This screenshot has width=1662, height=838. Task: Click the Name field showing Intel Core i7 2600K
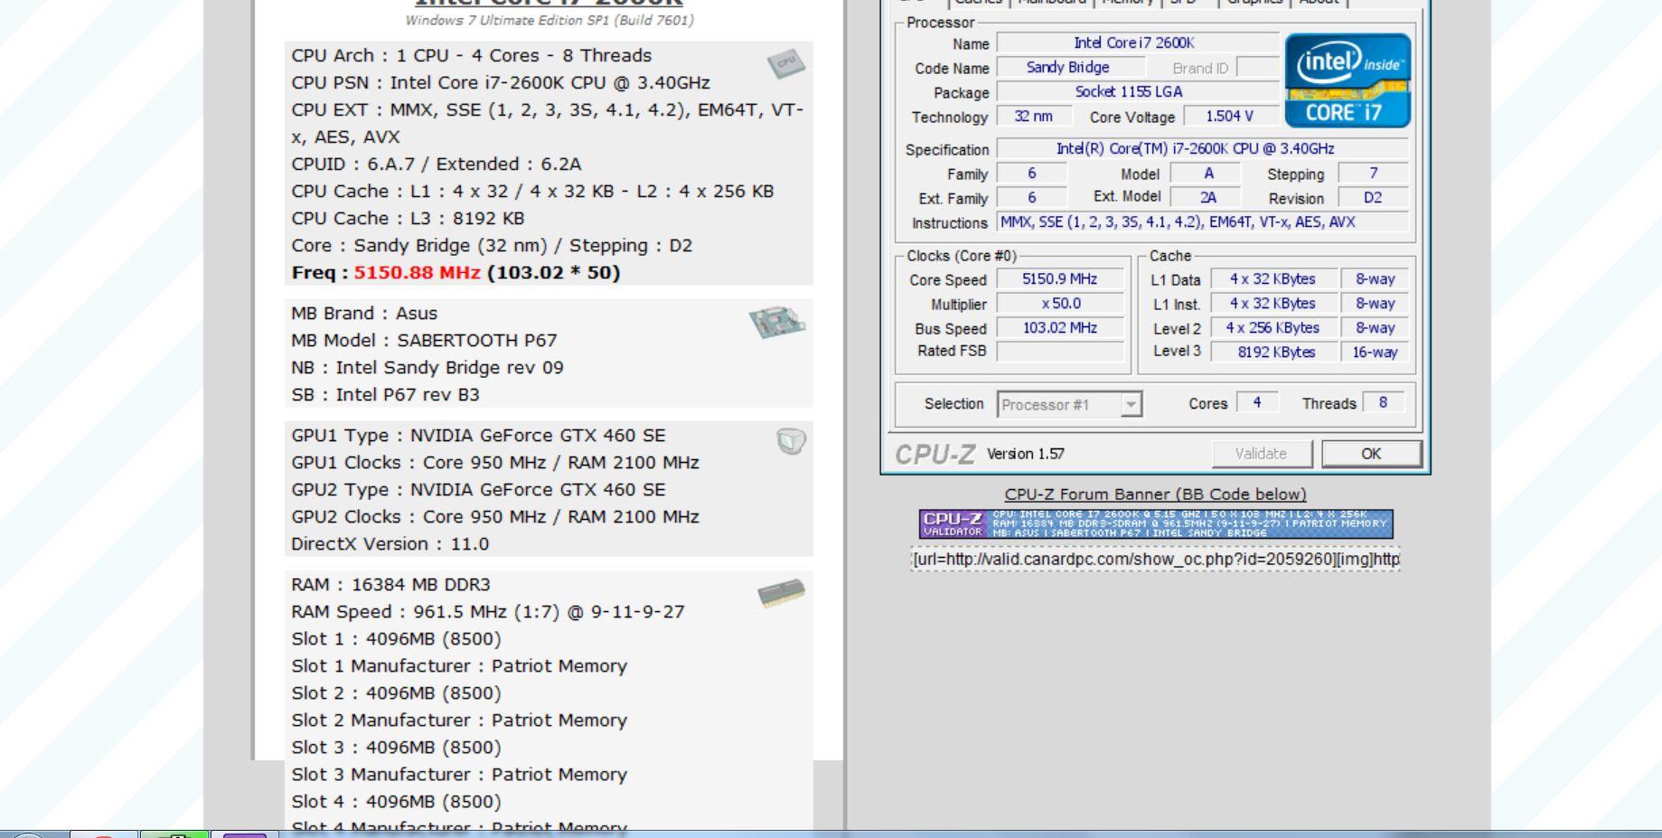tap(1138, 42)
